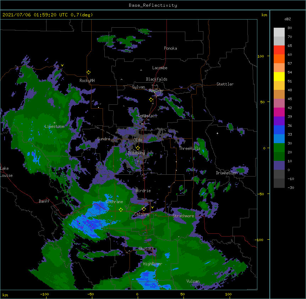Click the RedDeer city label
This screenshot has height=299, width=306.
[x=156, y=91]
